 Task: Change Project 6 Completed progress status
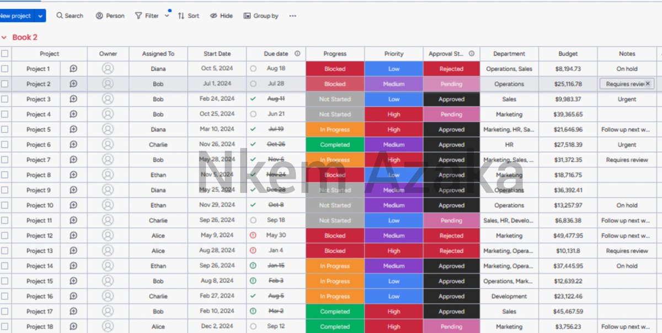(x=335, y=145)
